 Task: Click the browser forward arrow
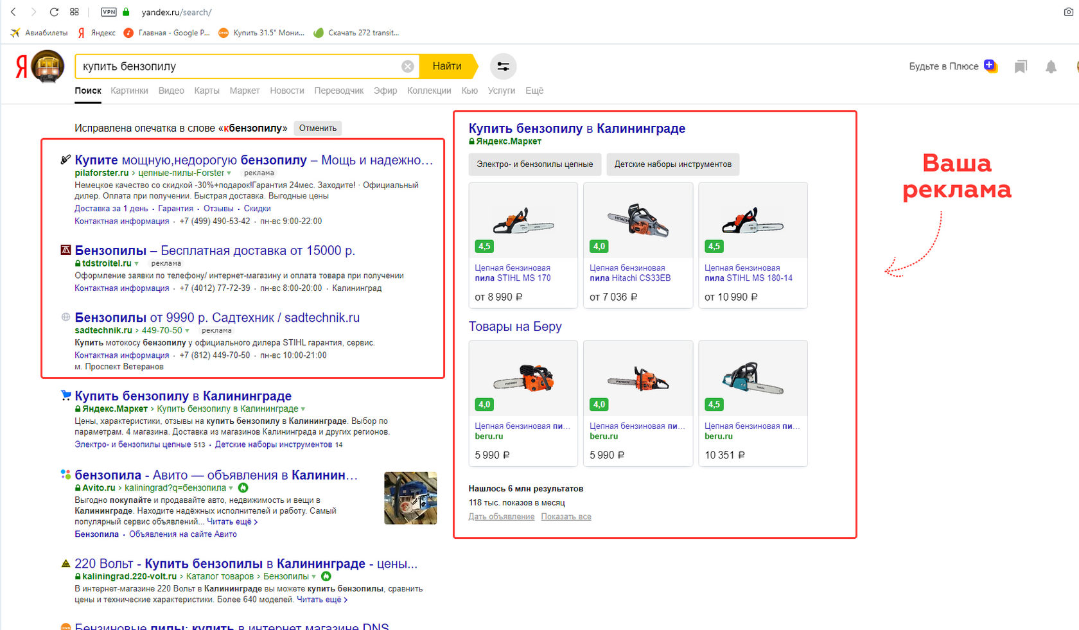[33, 12]
